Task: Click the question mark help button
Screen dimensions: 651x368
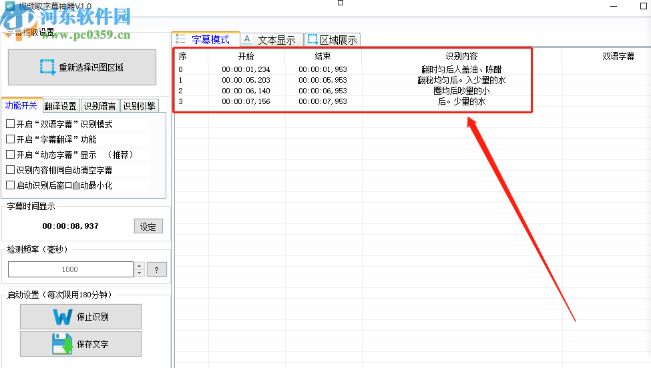Action: (156, 269)
